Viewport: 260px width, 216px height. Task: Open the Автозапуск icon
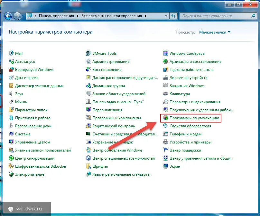point(11,61)
